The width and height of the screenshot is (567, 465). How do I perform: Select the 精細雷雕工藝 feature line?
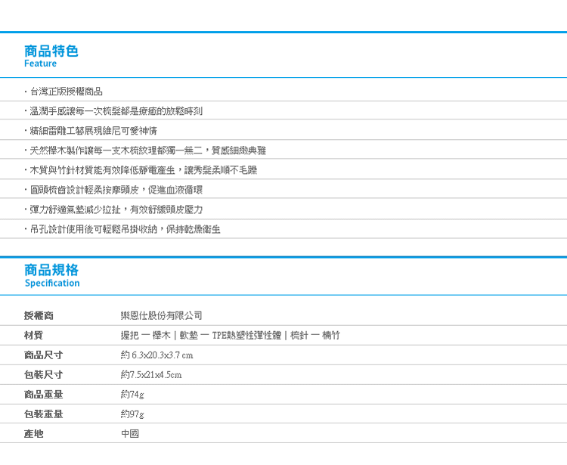[x=92, y=131]
